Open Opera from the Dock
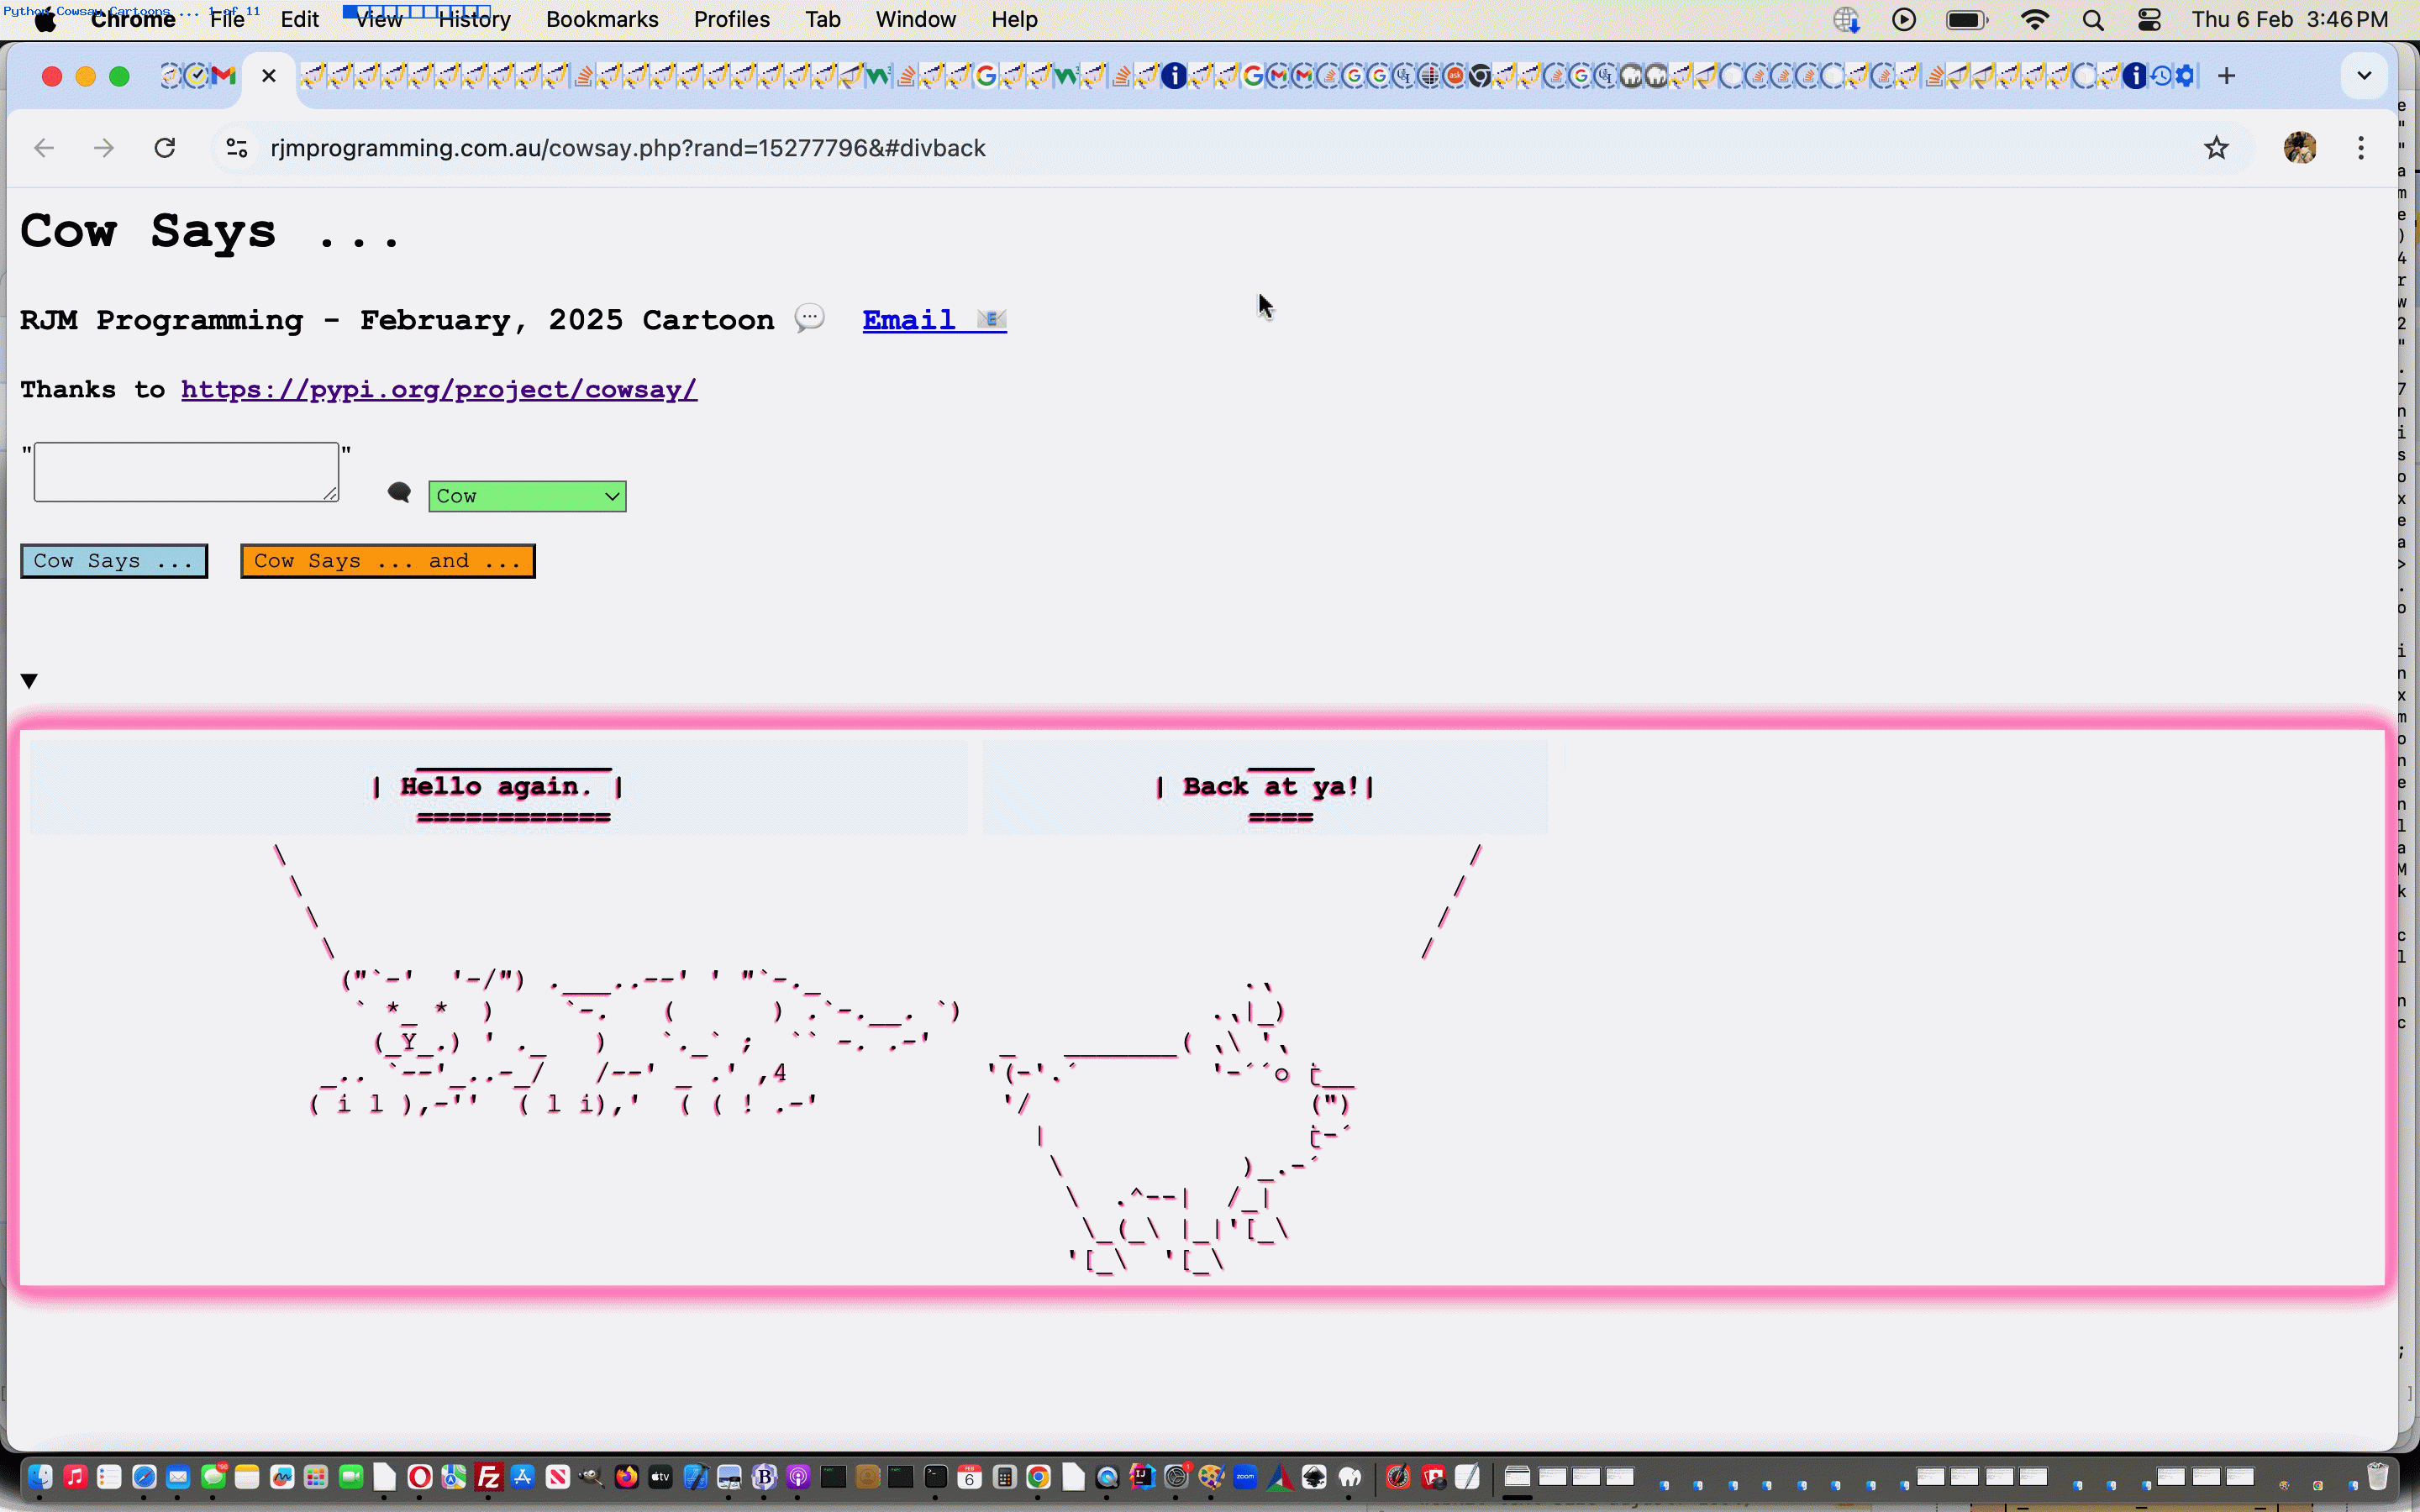The width and height of the screenshot is (2420, 1512). pos(420,1477)
